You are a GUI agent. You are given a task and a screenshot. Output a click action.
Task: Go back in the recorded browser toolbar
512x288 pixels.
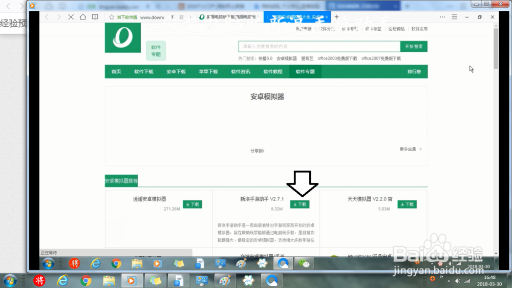point(47,17)
